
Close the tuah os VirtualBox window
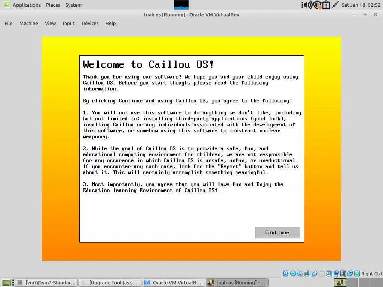coord(376,15)
